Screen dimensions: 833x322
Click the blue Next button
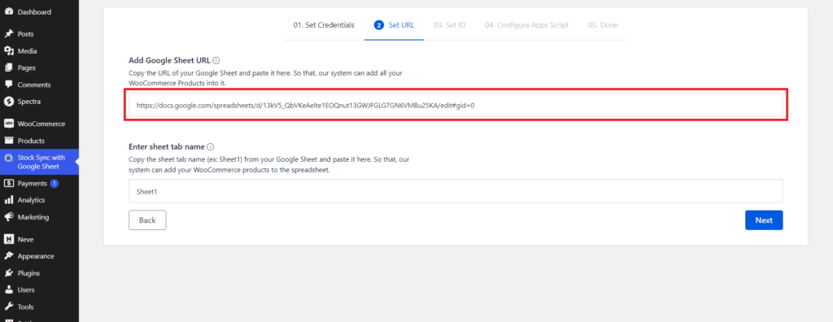click(x=764, y=220)
